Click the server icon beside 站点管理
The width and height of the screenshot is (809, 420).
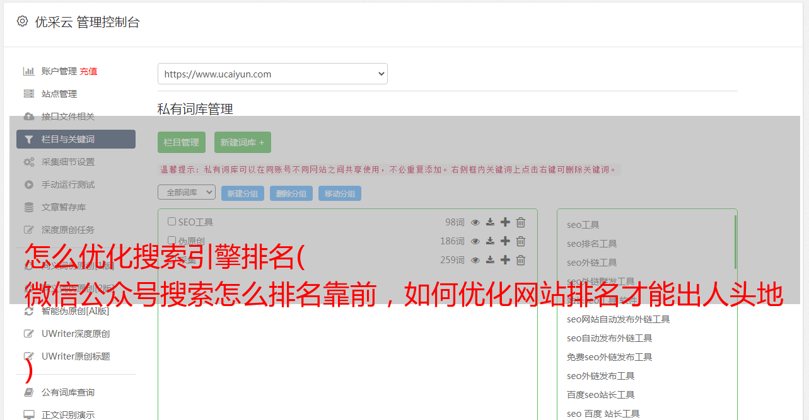pos(28,94)
